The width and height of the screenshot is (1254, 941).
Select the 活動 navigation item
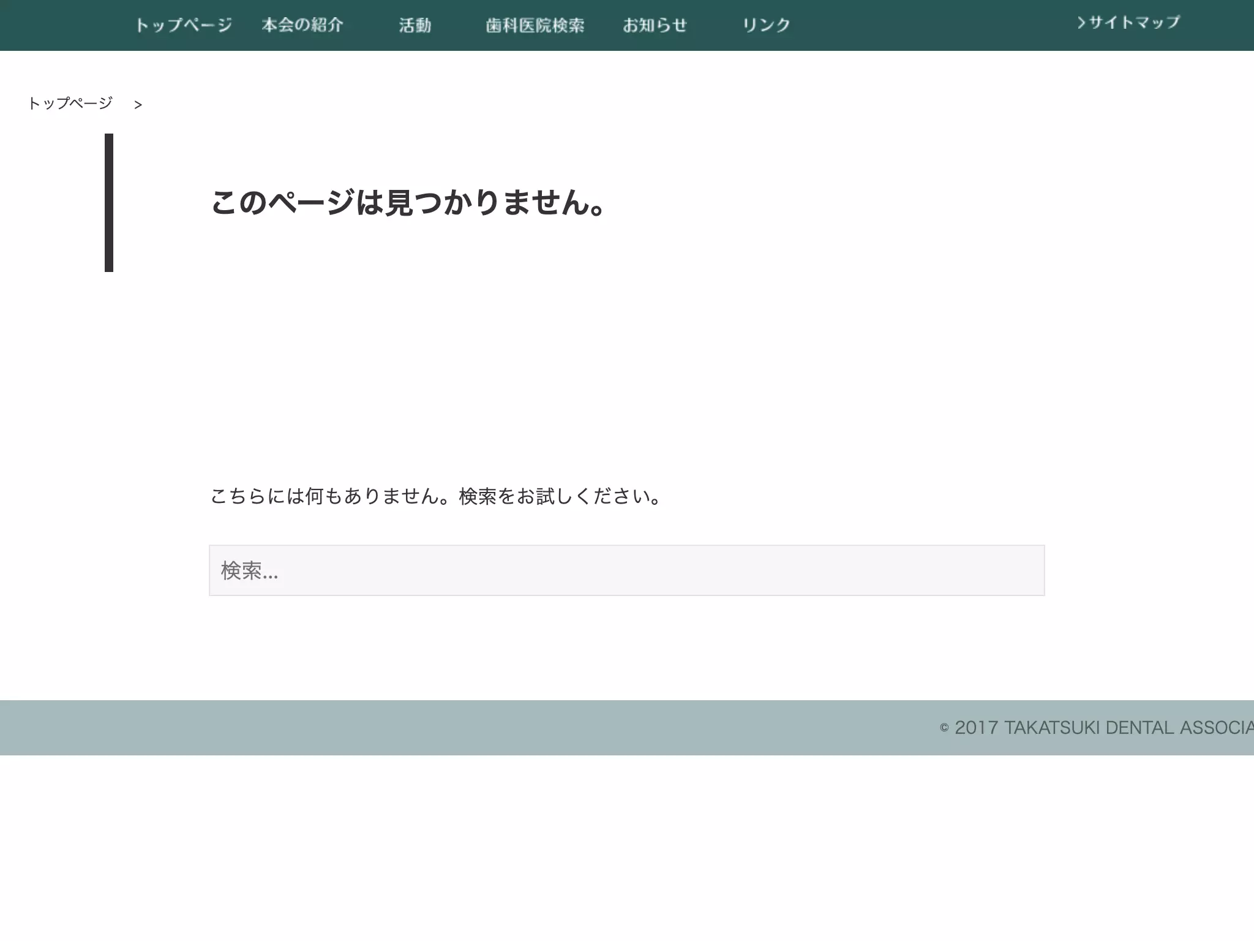(415, 25)
